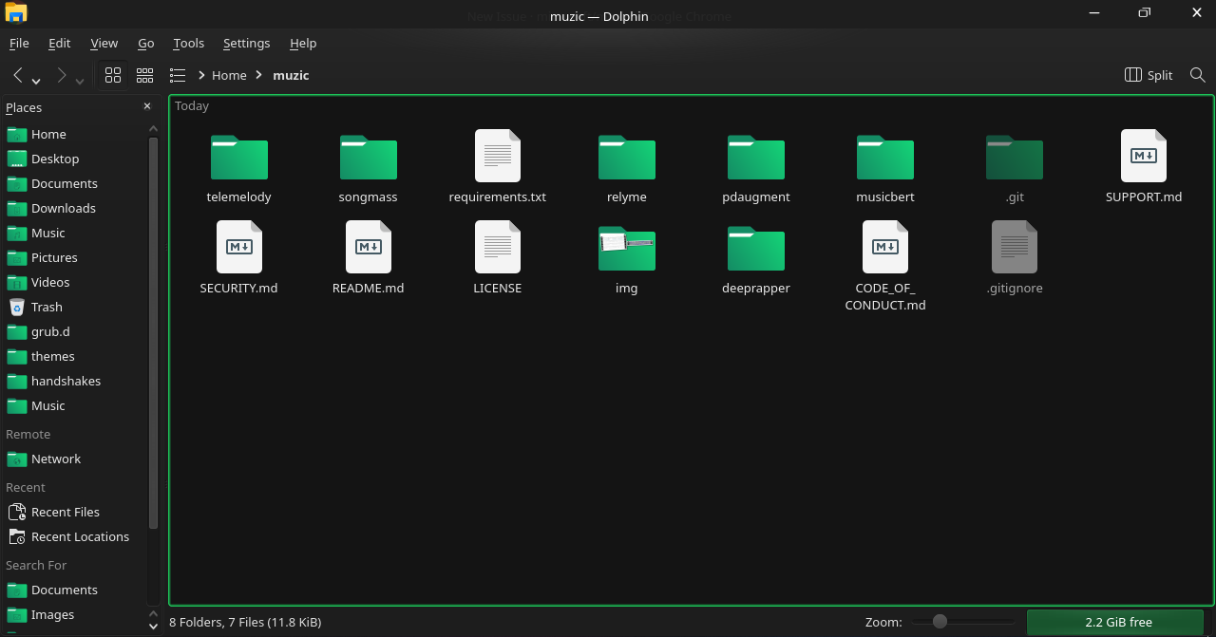Open the Trash from Places panel
This screenshot has height=637, width=1216.
[x=45, y=307]
